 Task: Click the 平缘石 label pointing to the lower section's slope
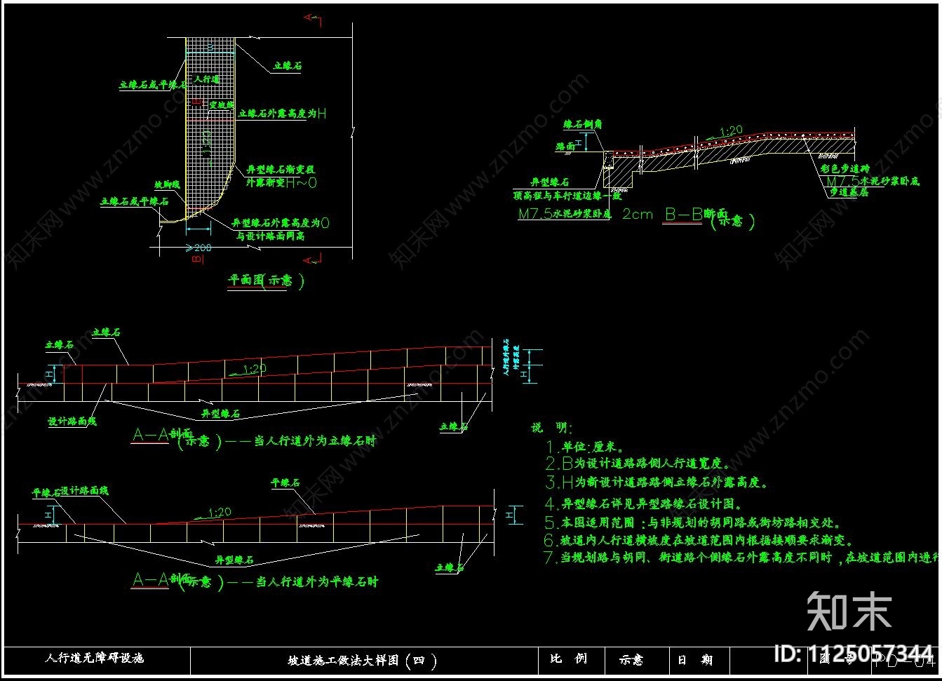click(285, 483)
